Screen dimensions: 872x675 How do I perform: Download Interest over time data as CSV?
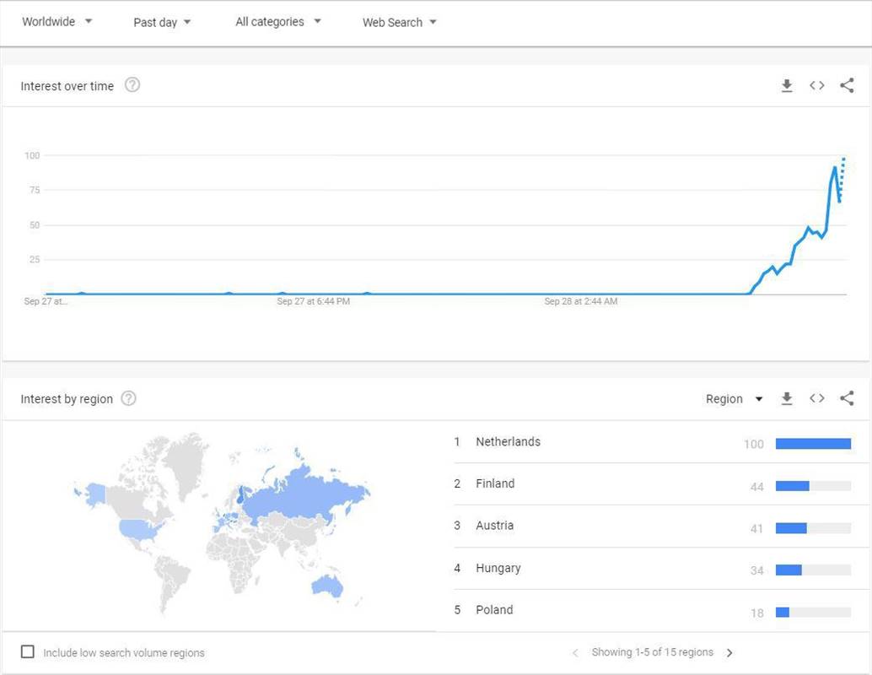pos(787,85)
